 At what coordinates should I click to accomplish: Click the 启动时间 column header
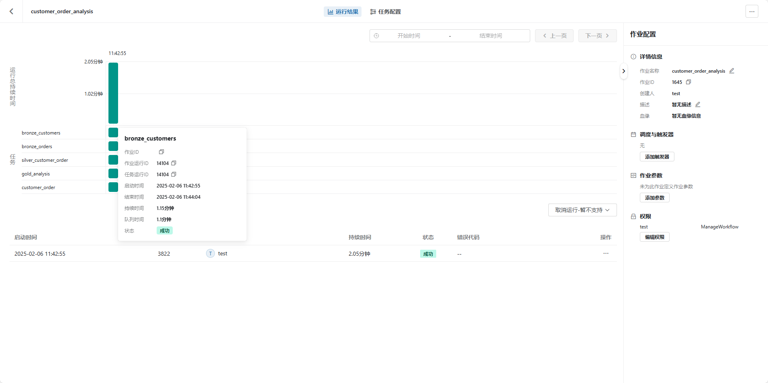point(26,237)
